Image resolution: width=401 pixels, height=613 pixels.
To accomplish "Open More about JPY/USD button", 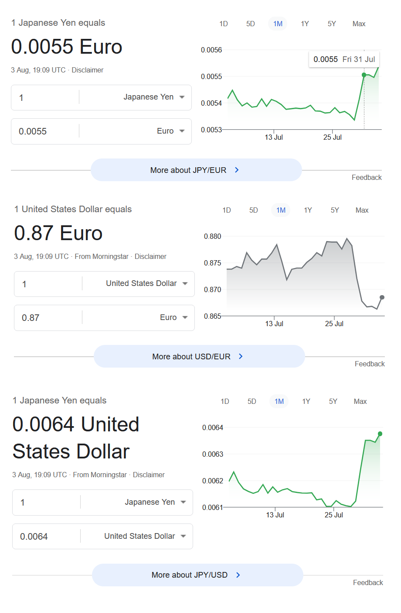I will pyautogui.click(x=197, y=575).
